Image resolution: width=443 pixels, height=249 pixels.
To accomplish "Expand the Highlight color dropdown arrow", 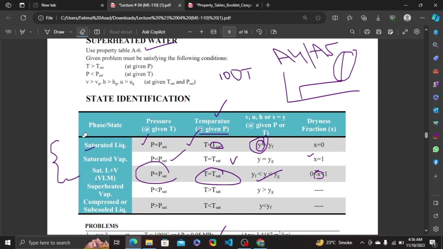I will pyautogui.click(x=31, y=32).
